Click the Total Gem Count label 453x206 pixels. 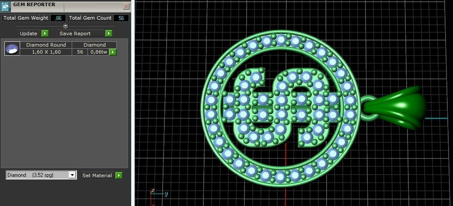click(x=90, y=18)
